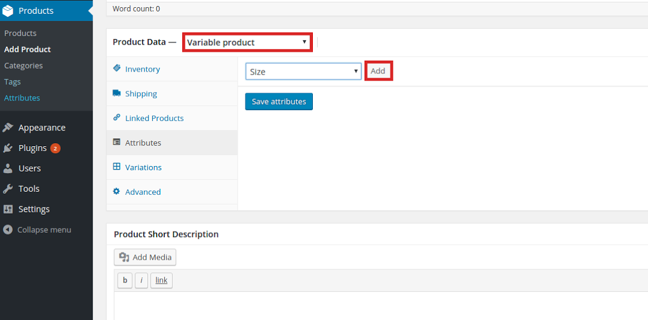Screen dimensions: 648x320
Task: Click the italic 'i' editor button
Action: [x=141, y=280]
